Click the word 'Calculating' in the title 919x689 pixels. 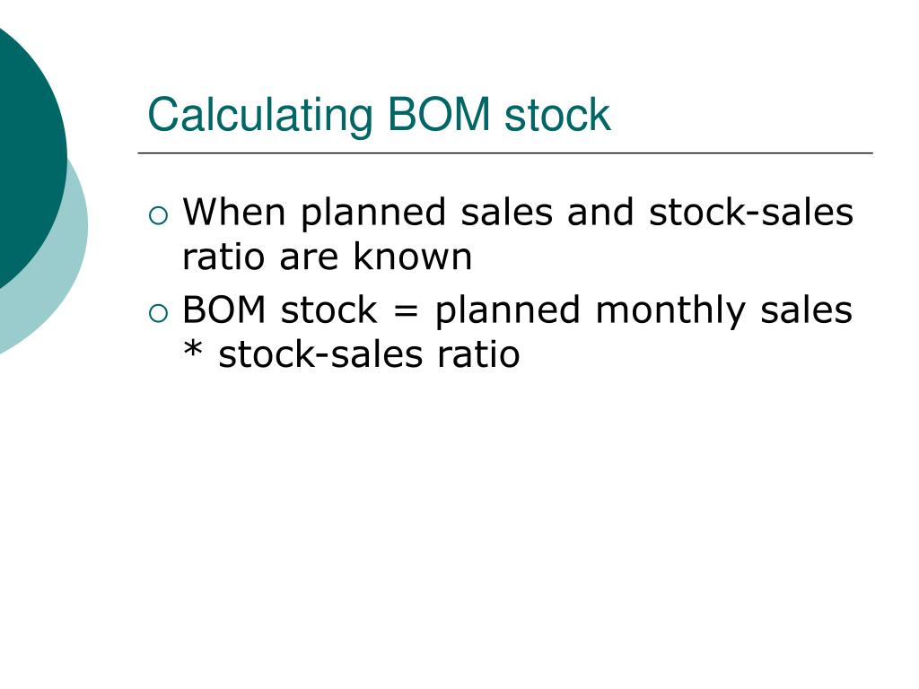[x=260, y=116]
